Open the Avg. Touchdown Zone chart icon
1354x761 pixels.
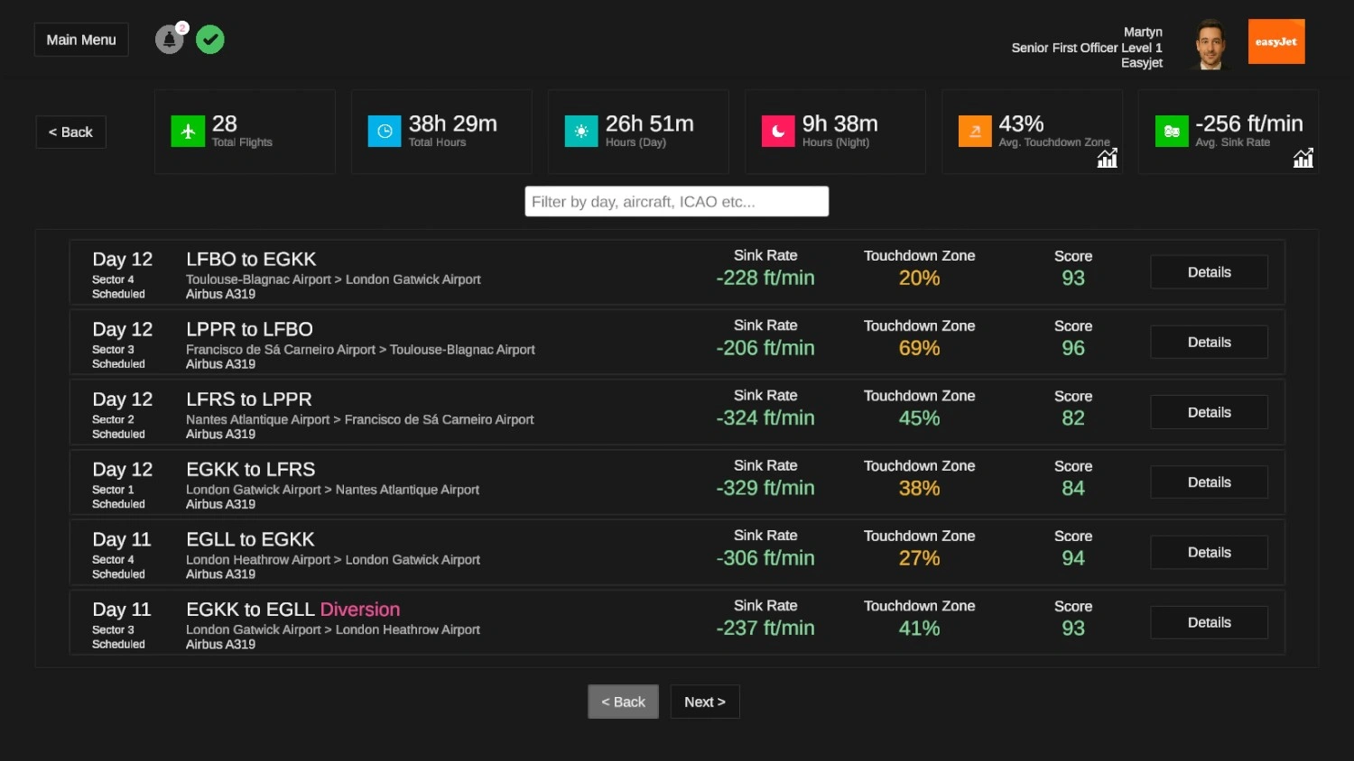coord(1107,159)
